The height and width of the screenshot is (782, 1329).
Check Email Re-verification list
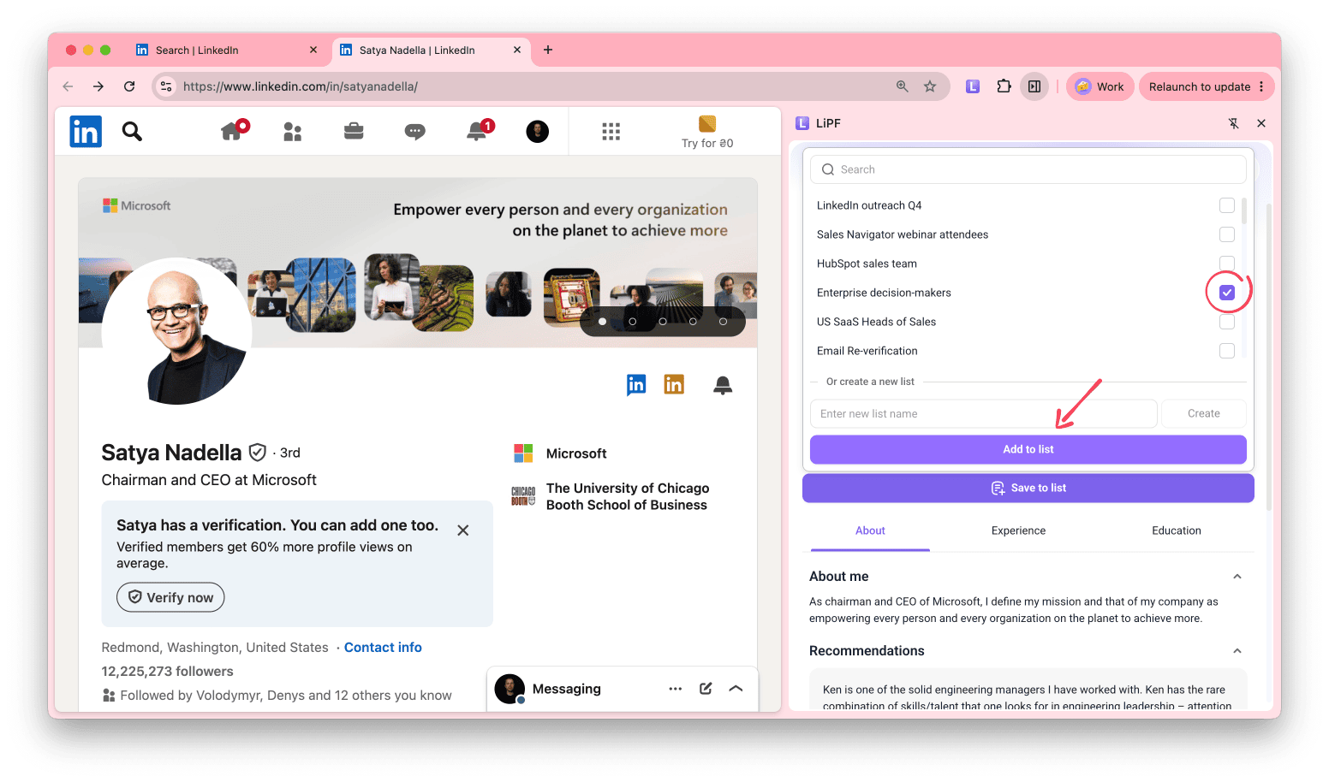pos(1227,351)
